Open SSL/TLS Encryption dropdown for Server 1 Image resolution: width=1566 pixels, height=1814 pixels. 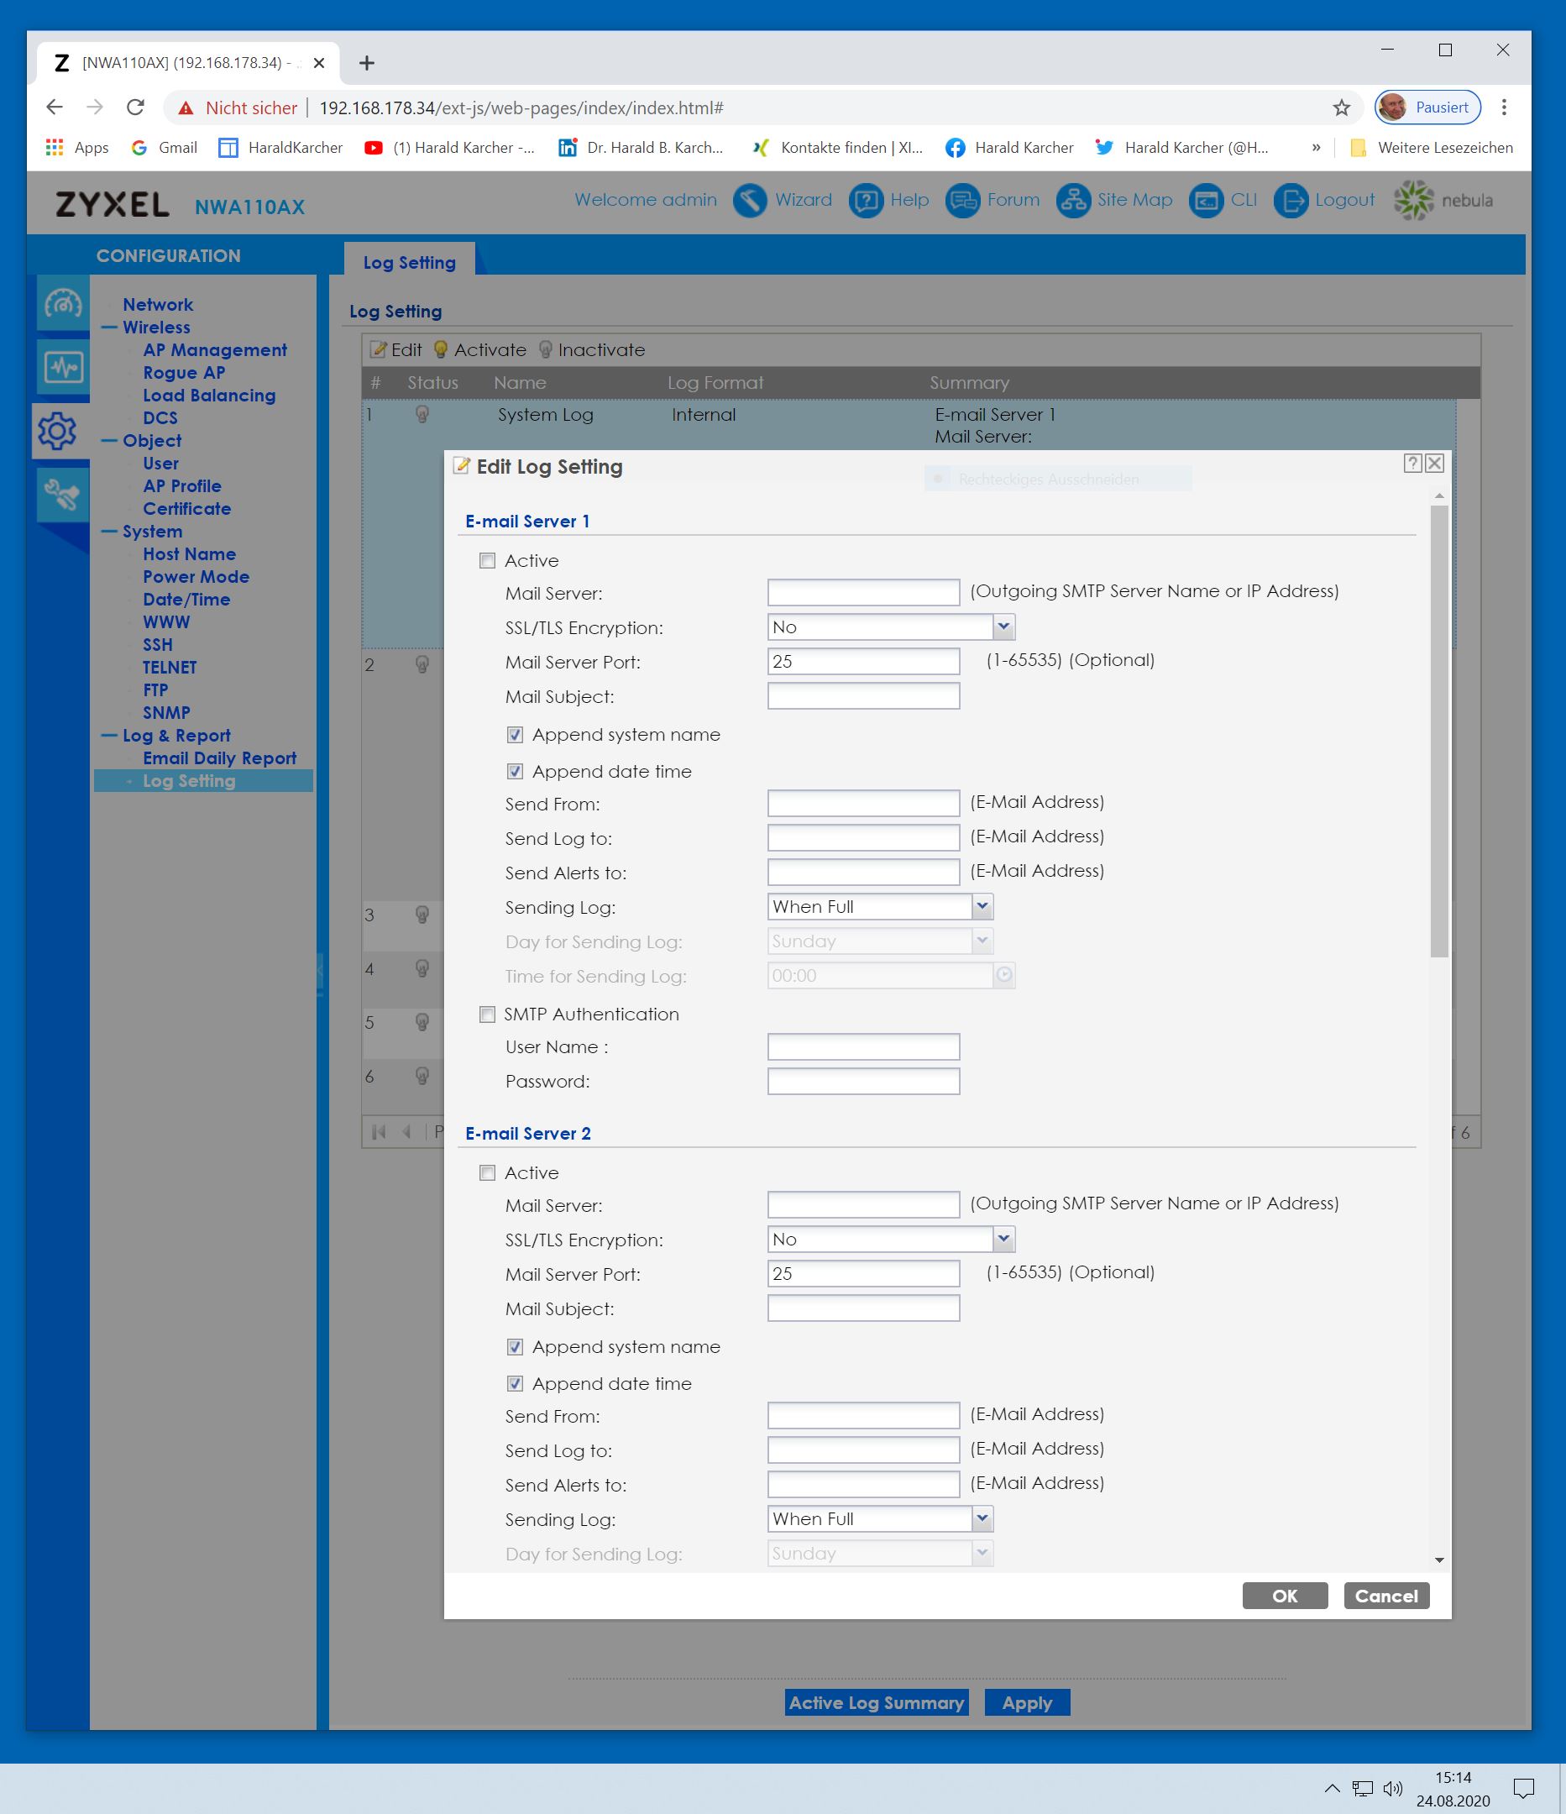click(1003, 627)
